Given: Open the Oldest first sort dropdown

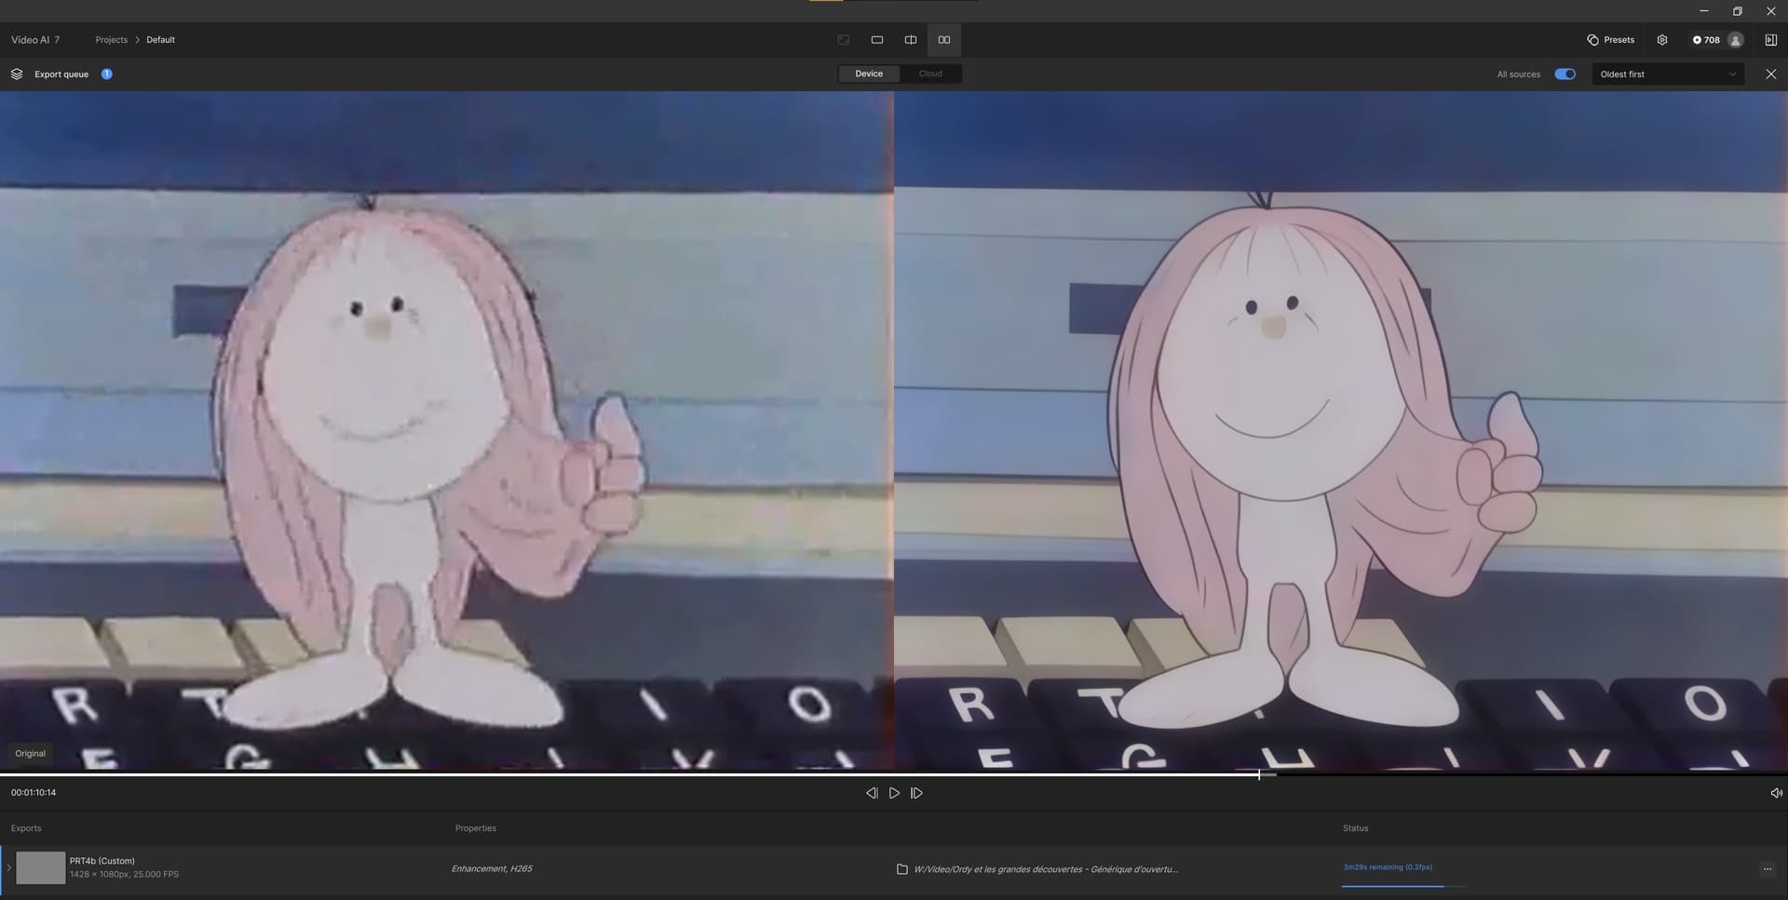Looking at the screenshot, I should [x=1668, y=74].
